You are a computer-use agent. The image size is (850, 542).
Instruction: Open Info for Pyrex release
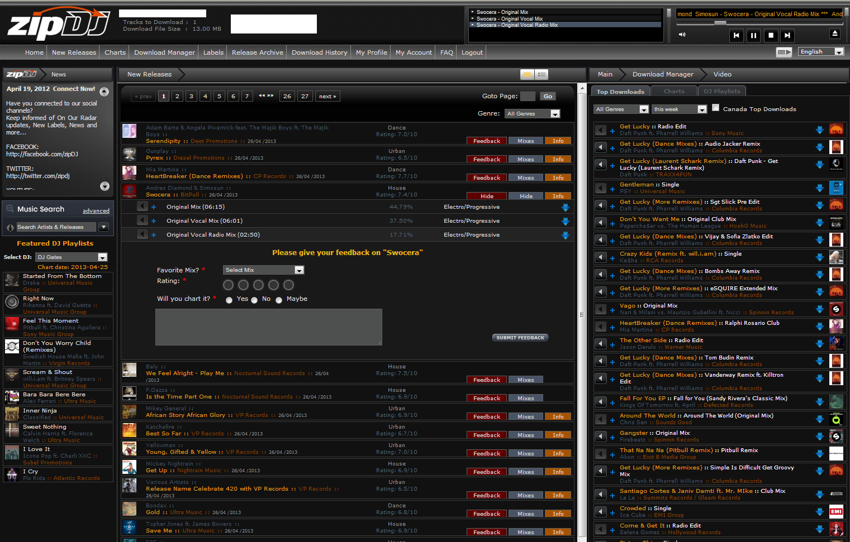[558, 159]
